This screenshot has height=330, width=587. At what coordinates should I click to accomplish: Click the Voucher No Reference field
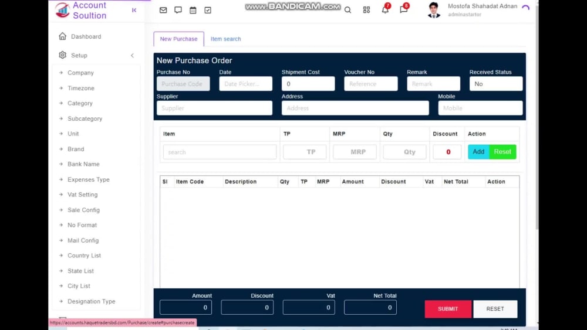pyautogui.click(x=370, y=84)
